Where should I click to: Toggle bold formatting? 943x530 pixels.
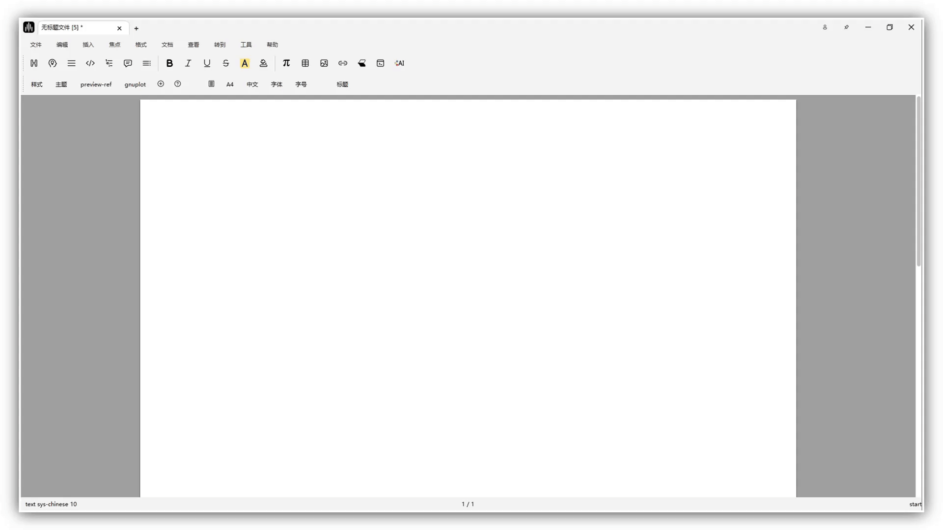[x=169, y=63]
